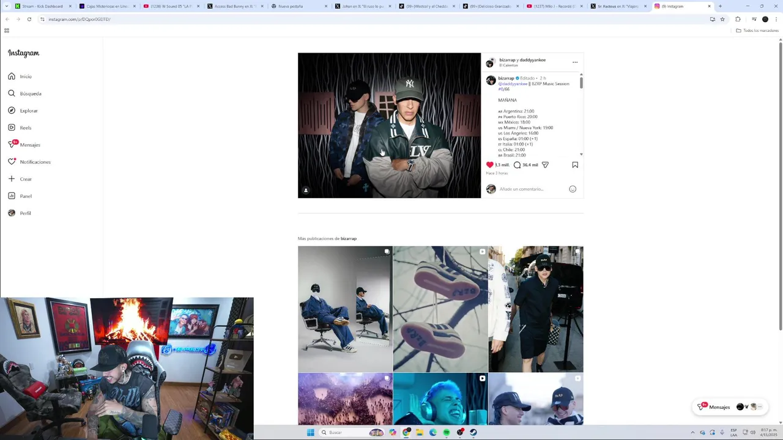Open the thumbnail of man sitting in office chair

(x=345, y=309)
